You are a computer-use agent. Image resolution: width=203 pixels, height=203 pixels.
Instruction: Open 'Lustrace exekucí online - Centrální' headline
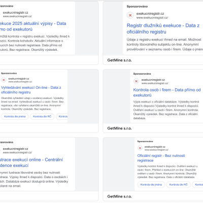pyautogui.click(x=31, y=162)
